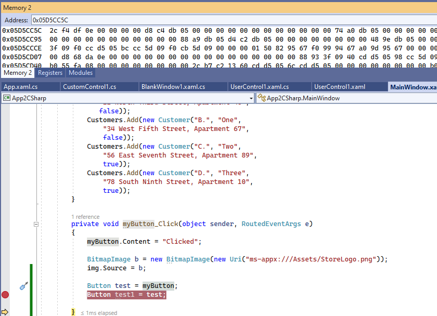Click the flame icon before App2CSharp.MainWindow

point(261,98)
